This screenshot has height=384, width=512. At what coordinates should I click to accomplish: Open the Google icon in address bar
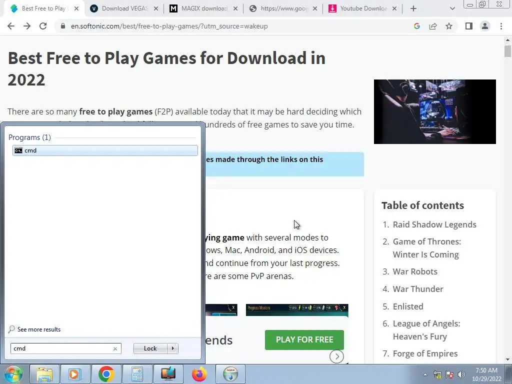click(x=416, y=26)
